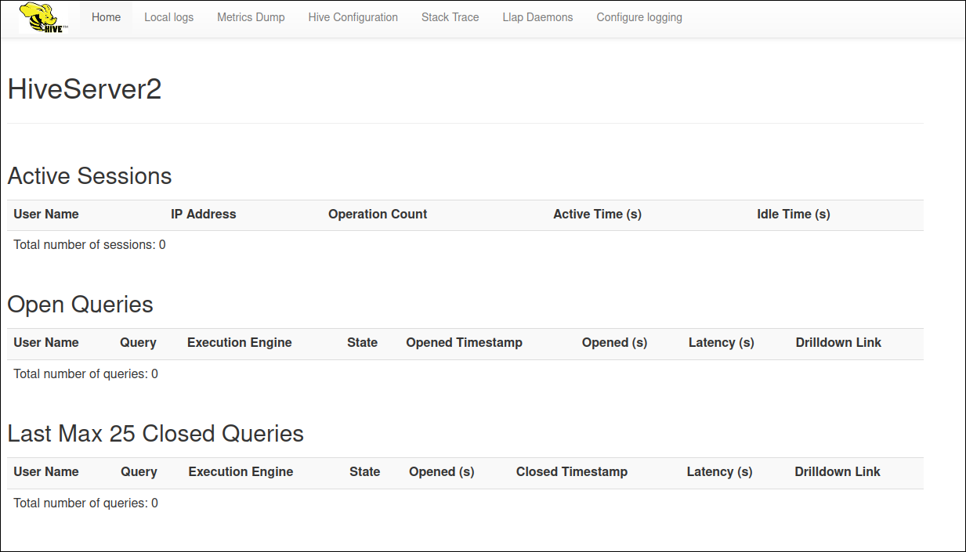Viewport: 966px width, 552px height.
Task: Go to Local logs page
Action: click(168, 17)
